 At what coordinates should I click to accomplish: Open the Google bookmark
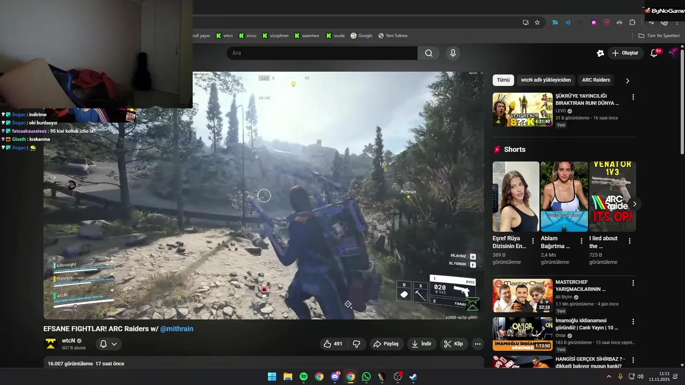tap(361, 36)
